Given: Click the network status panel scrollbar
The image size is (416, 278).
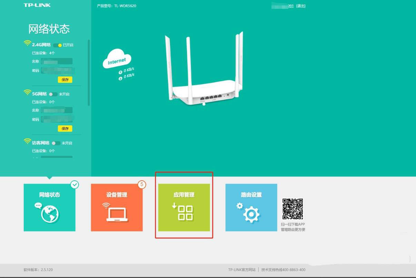Looking at the screenshot, I should point(89,73).
